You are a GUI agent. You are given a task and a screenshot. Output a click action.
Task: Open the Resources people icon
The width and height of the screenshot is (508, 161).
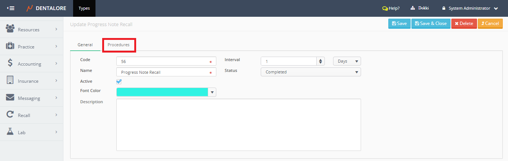(x=10, y=29)
